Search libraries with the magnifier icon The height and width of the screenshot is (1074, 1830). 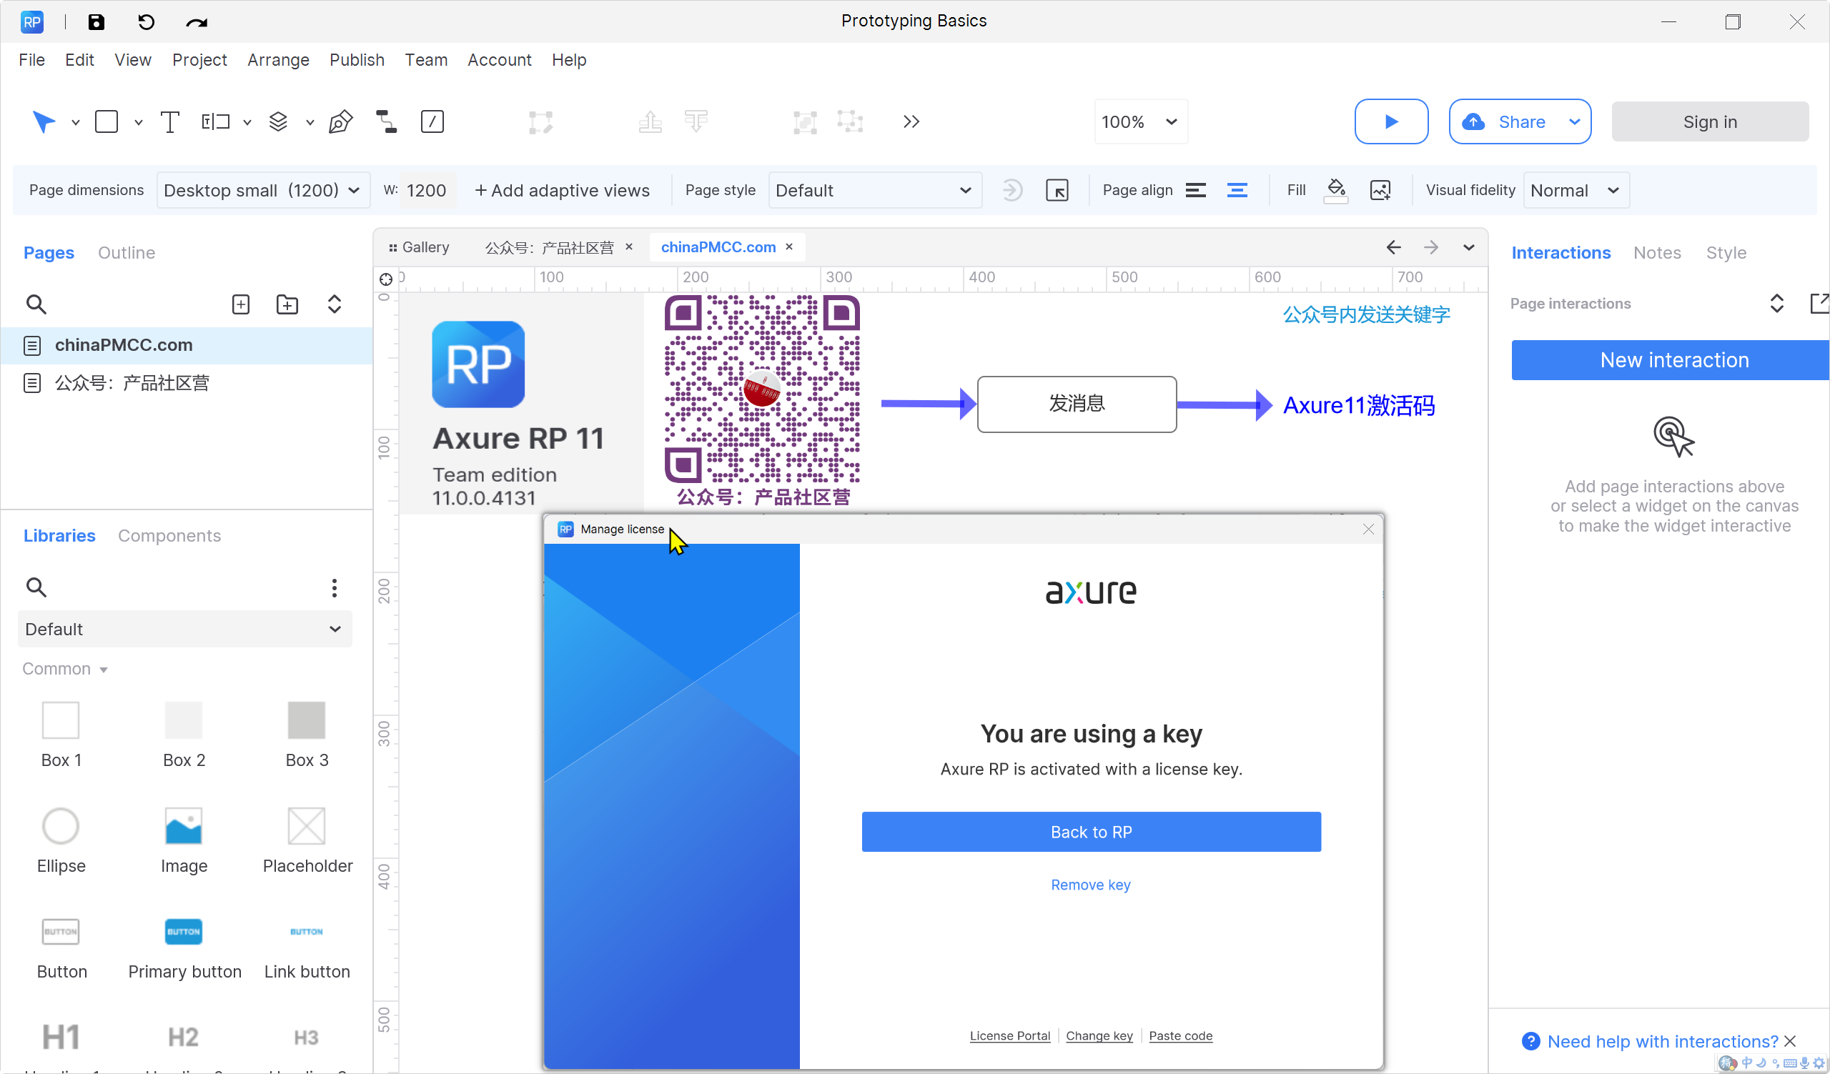36,587
